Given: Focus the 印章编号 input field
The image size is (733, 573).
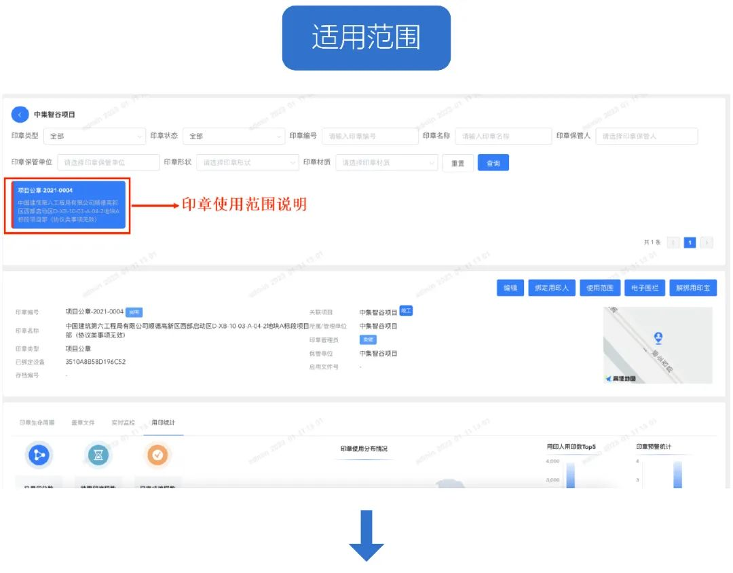Looking at the screenshot, I should [370, 136].
